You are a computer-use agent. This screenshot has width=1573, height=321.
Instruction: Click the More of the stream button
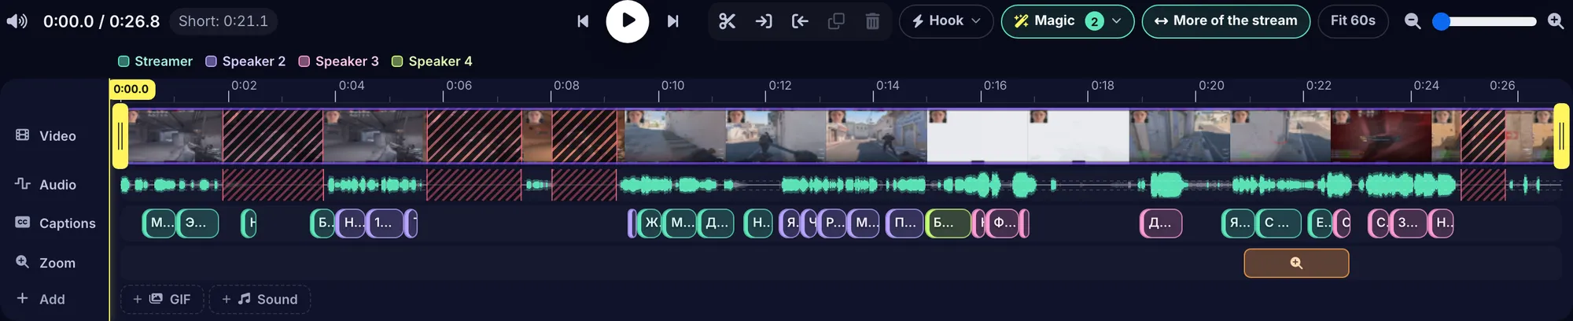pos(1225,21)
